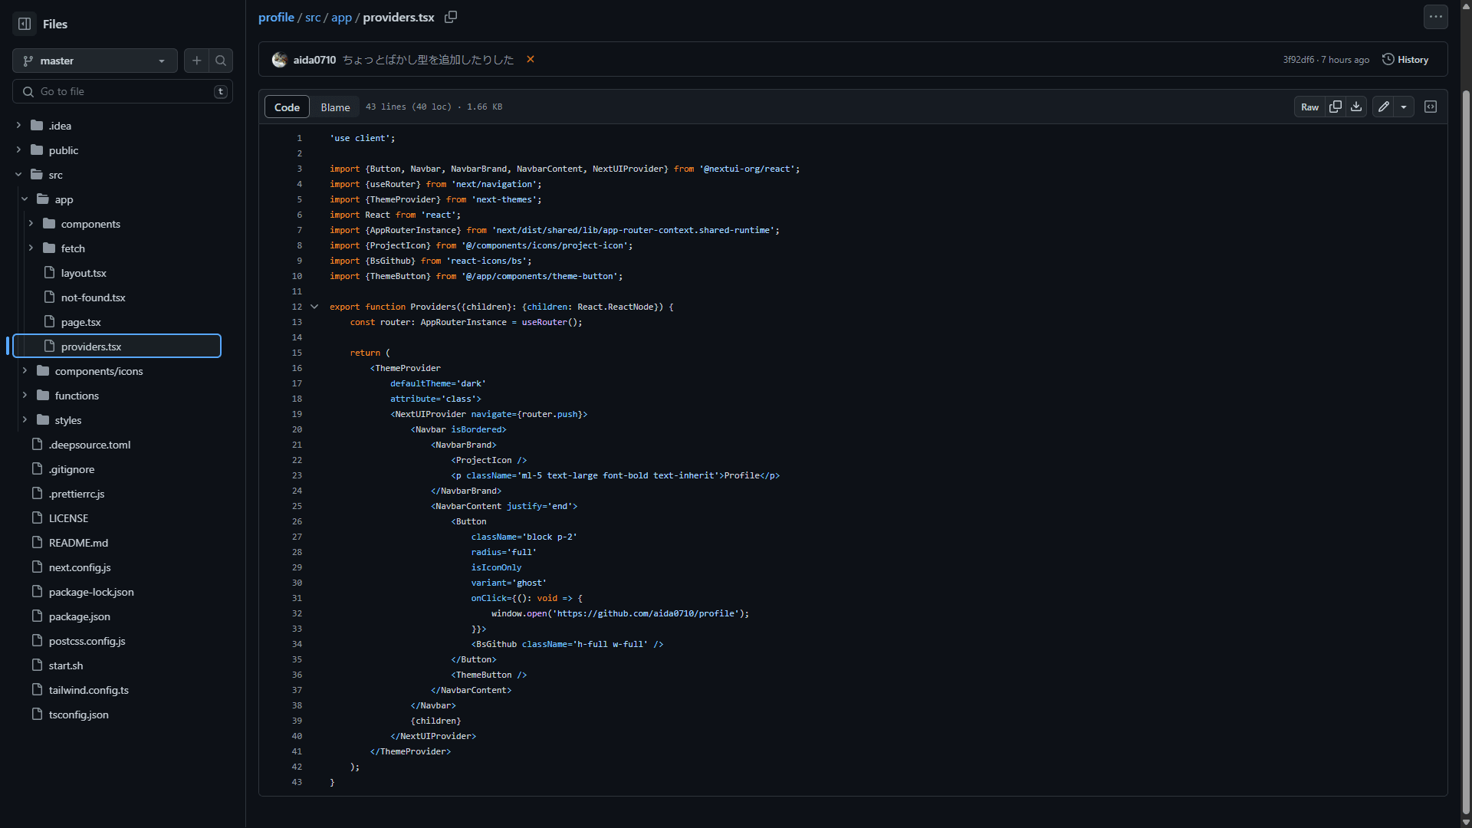Expand the styles folder
Screen dimensions: 1472x828
click(25, 419)
